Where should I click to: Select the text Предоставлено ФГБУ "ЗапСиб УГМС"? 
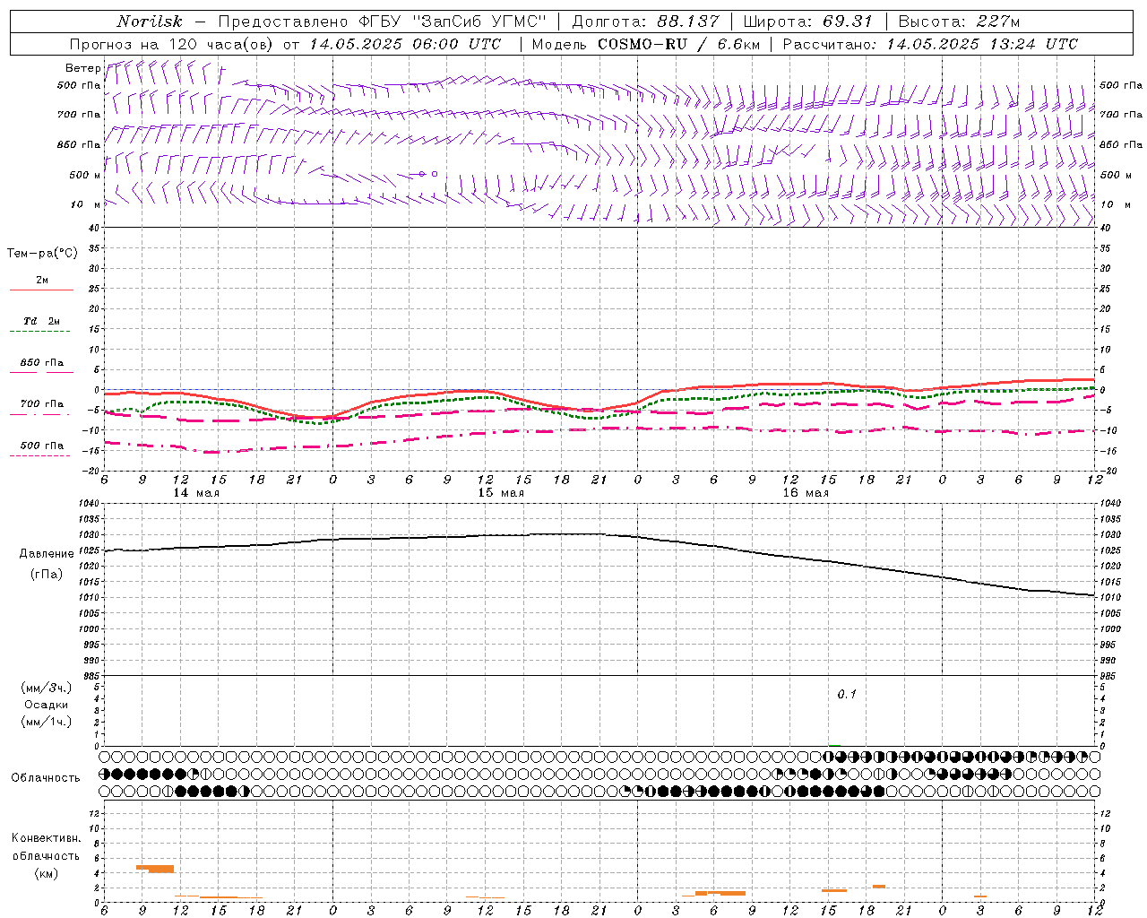click(382, 22)
